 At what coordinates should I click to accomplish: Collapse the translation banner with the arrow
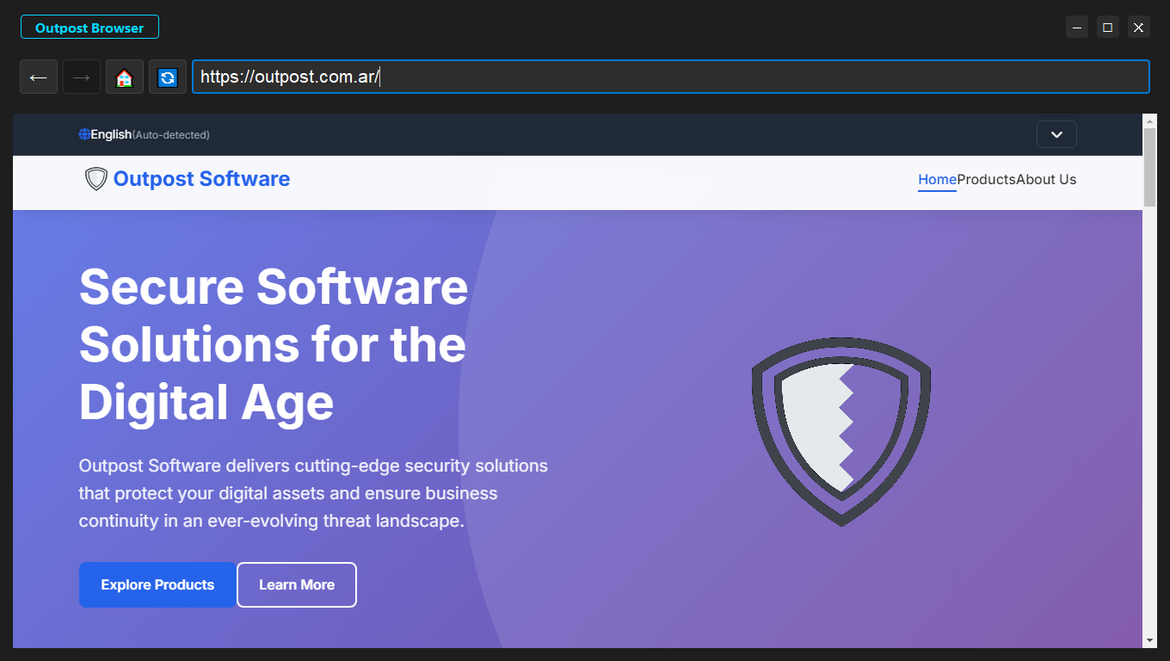pos(1056,134)
